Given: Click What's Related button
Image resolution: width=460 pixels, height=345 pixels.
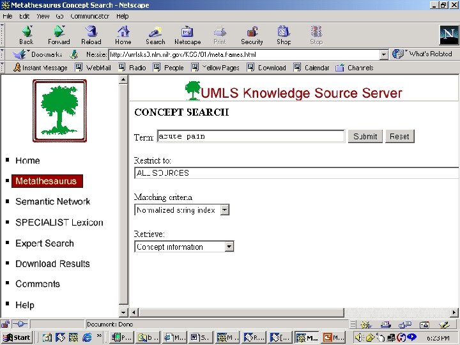Looking at the screenshot, I should [422, 54].
